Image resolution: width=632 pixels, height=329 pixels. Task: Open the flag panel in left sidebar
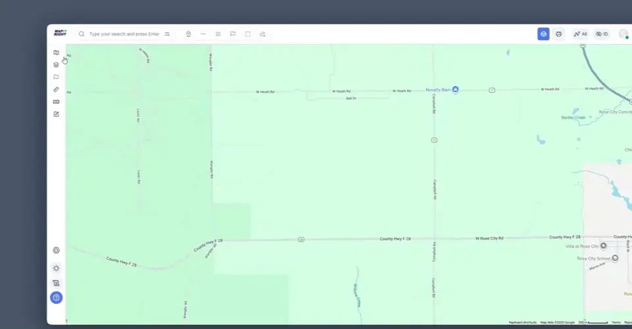56,77
